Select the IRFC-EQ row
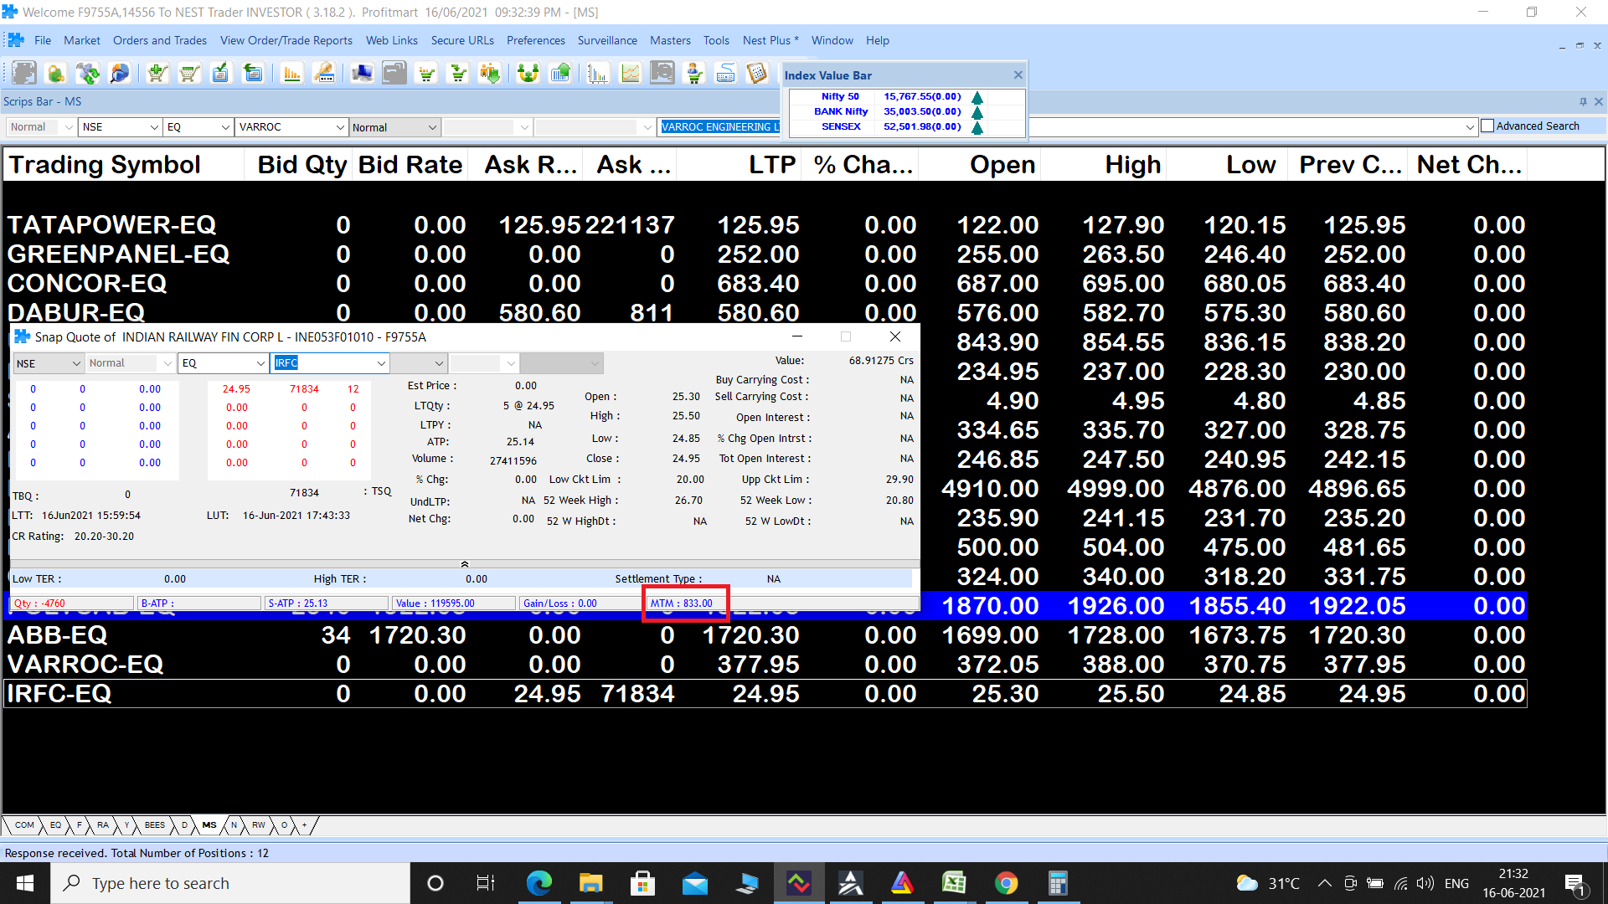The image size is (1608, 904). click(765, 694)
